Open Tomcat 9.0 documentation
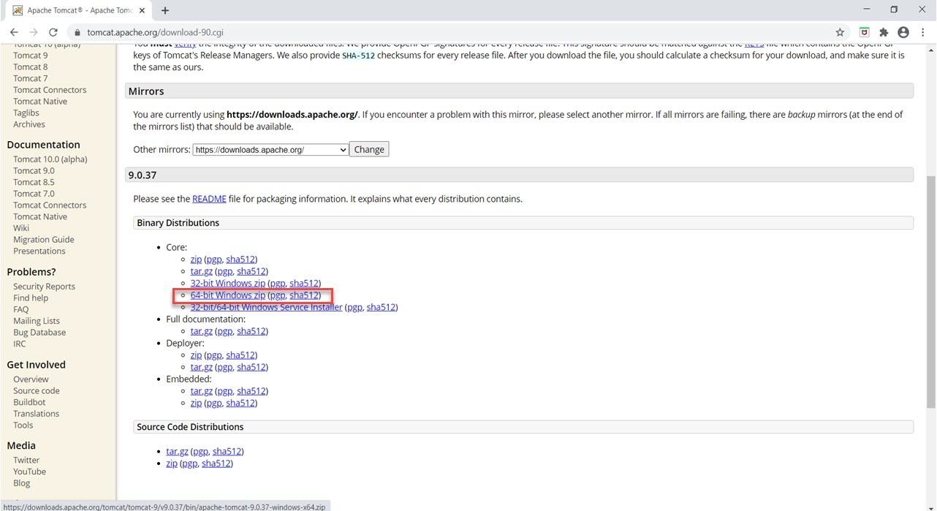 click(34, 171)
